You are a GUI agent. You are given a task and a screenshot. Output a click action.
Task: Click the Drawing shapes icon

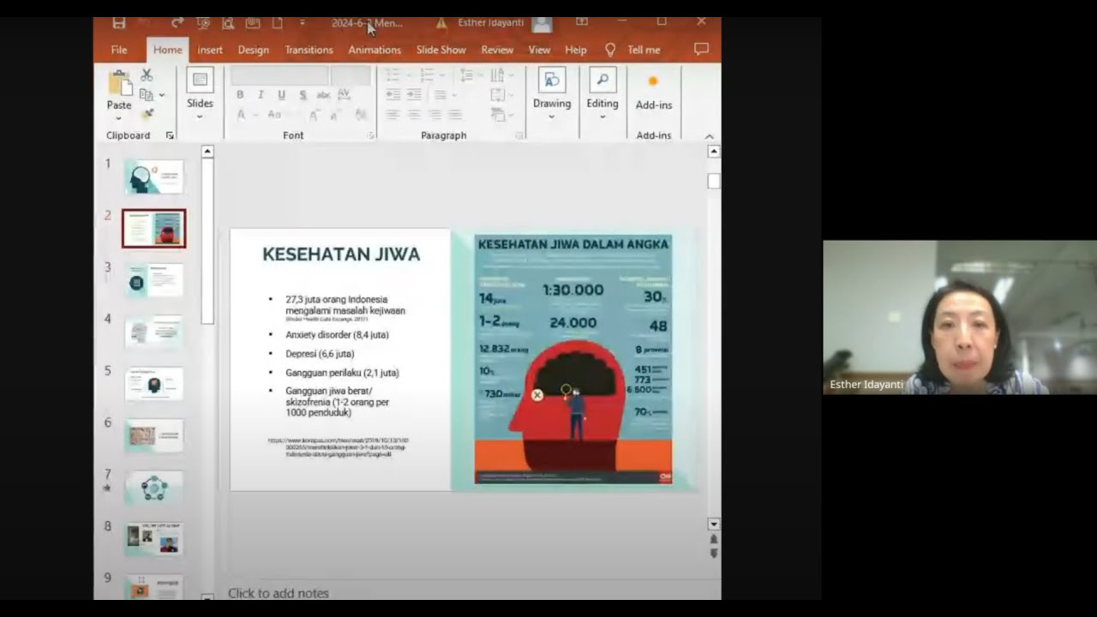[x=552, y=80]
